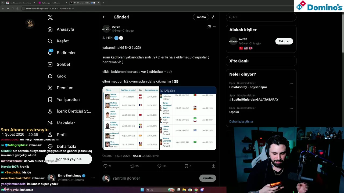The height and width of the screenshot is (193, 344).
Task: Open the Windows Start menu
Action: click(x=142, y=190)
